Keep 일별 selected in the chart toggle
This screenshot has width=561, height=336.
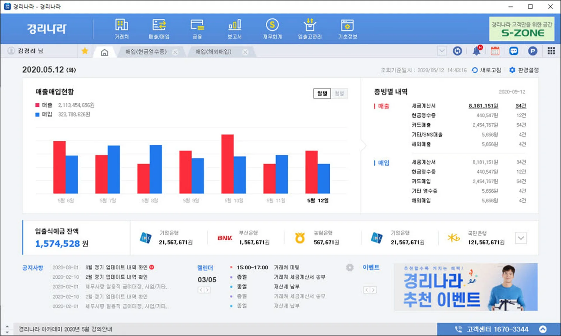click(322, 94)
